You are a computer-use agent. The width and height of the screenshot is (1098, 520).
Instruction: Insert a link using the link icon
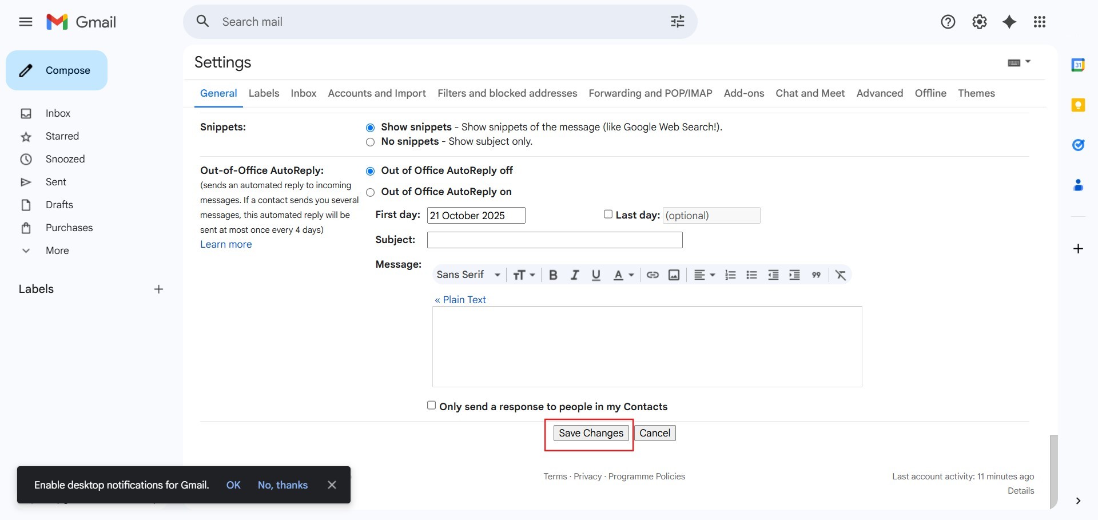pyautogui.click(x=653, y=275)
